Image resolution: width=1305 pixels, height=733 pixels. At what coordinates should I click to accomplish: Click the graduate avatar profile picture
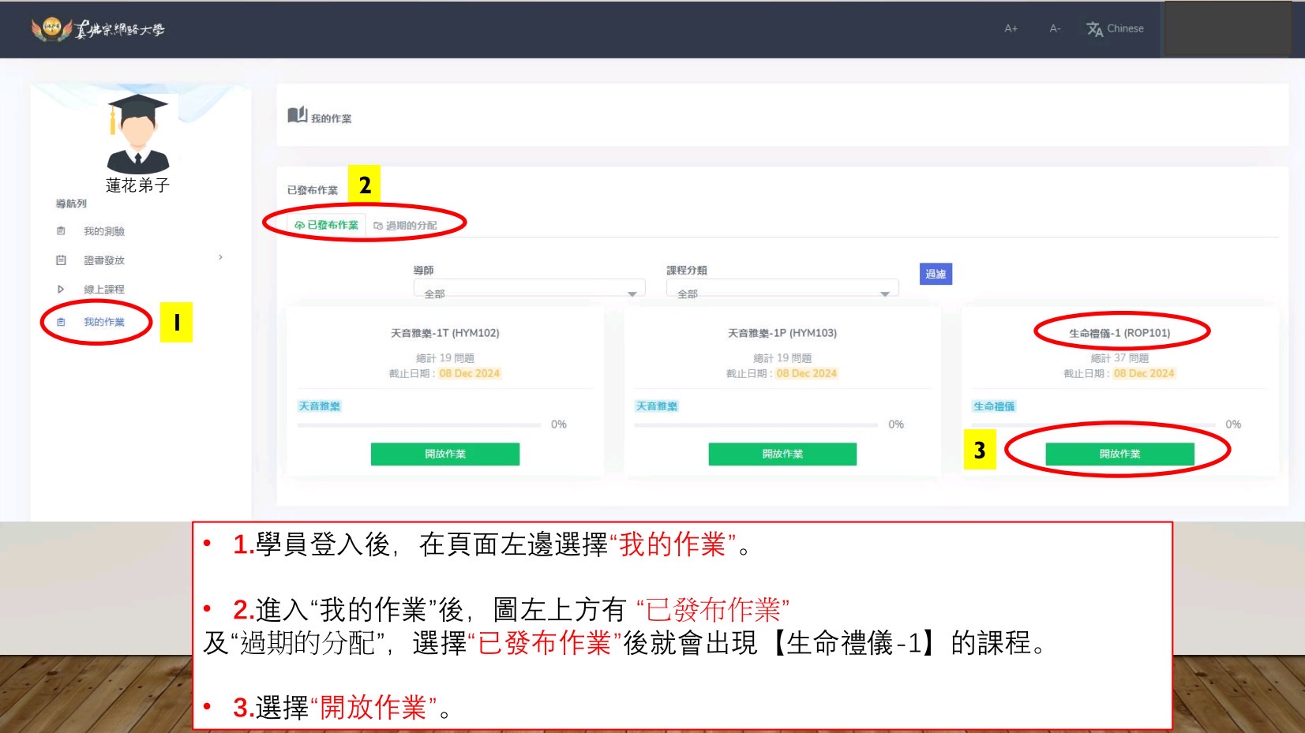coord(137,134)
